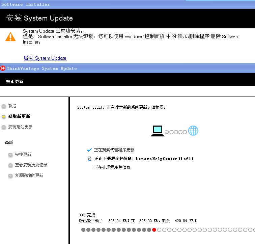Click the bullet icon beside 安装延迟更新
The height and width of the screenshot is (244, 255).
[4, 127]
